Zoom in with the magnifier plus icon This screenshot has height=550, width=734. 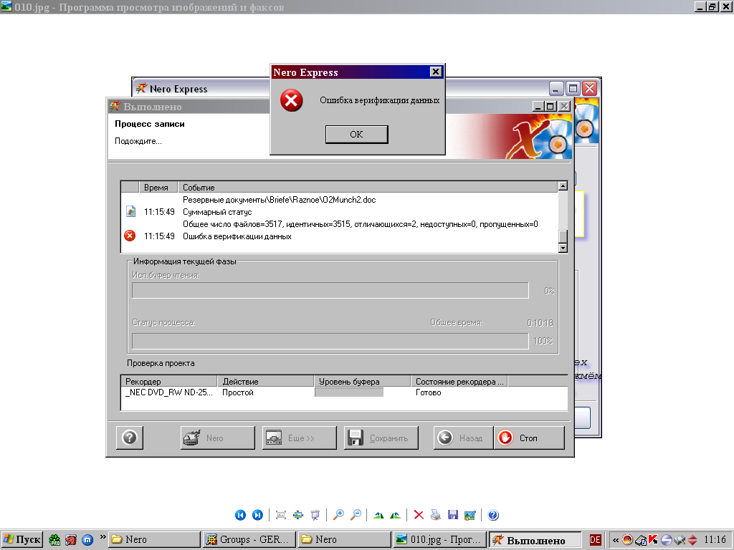point(338,515)
